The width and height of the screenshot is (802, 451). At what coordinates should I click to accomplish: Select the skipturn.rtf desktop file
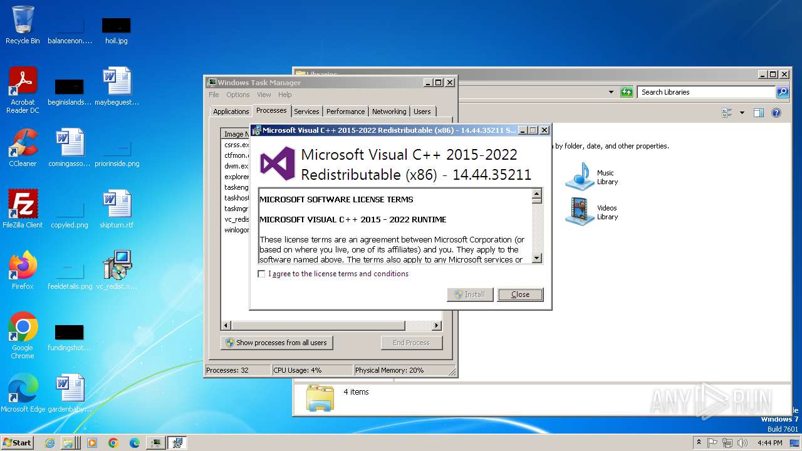click(117, 209)
